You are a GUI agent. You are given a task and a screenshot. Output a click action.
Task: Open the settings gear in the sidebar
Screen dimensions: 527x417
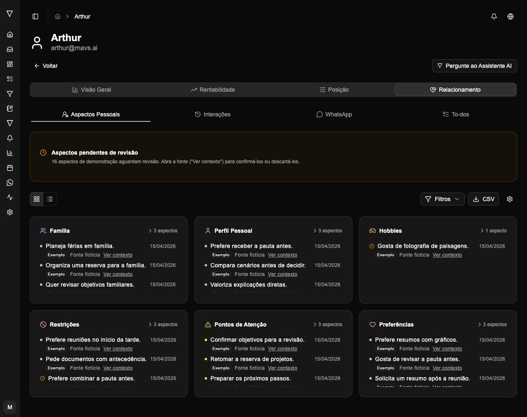pos(10,212)
